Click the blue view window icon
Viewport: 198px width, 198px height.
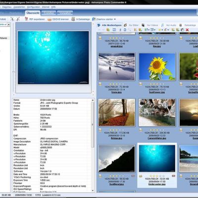(114, 30)
